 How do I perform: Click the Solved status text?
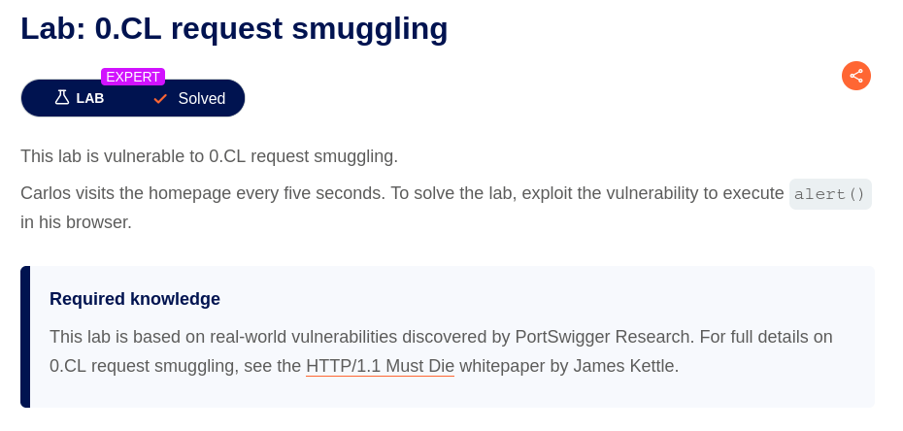(202, 98)
